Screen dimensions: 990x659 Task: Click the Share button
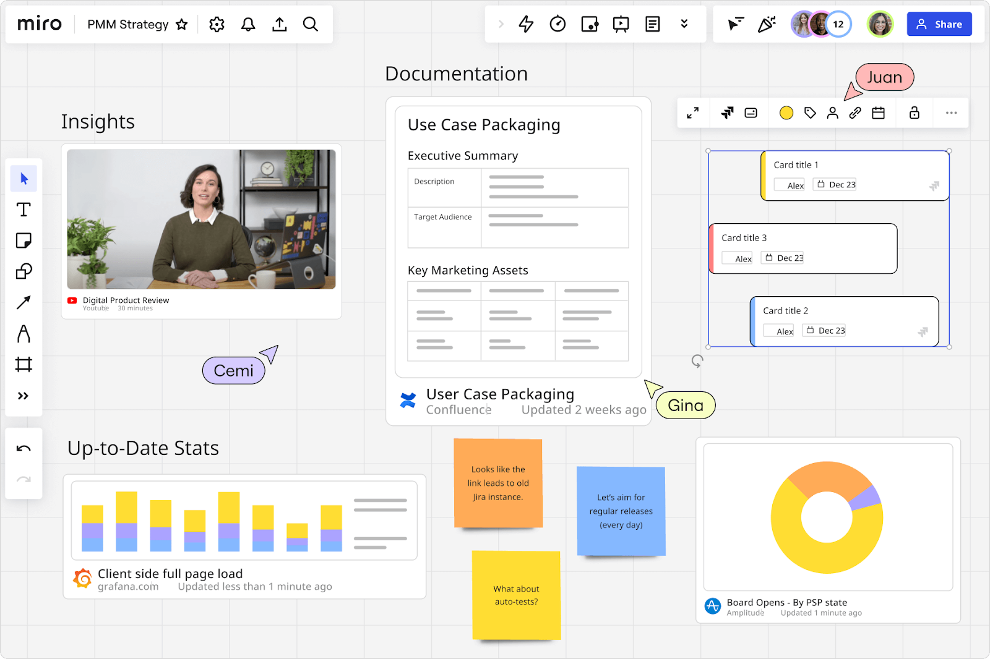(x=939, y=24)
